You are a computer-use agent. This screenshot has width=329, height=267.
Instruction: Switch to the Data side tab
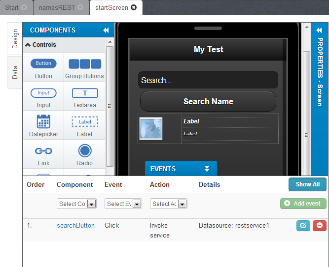click(x=15, y=73)
